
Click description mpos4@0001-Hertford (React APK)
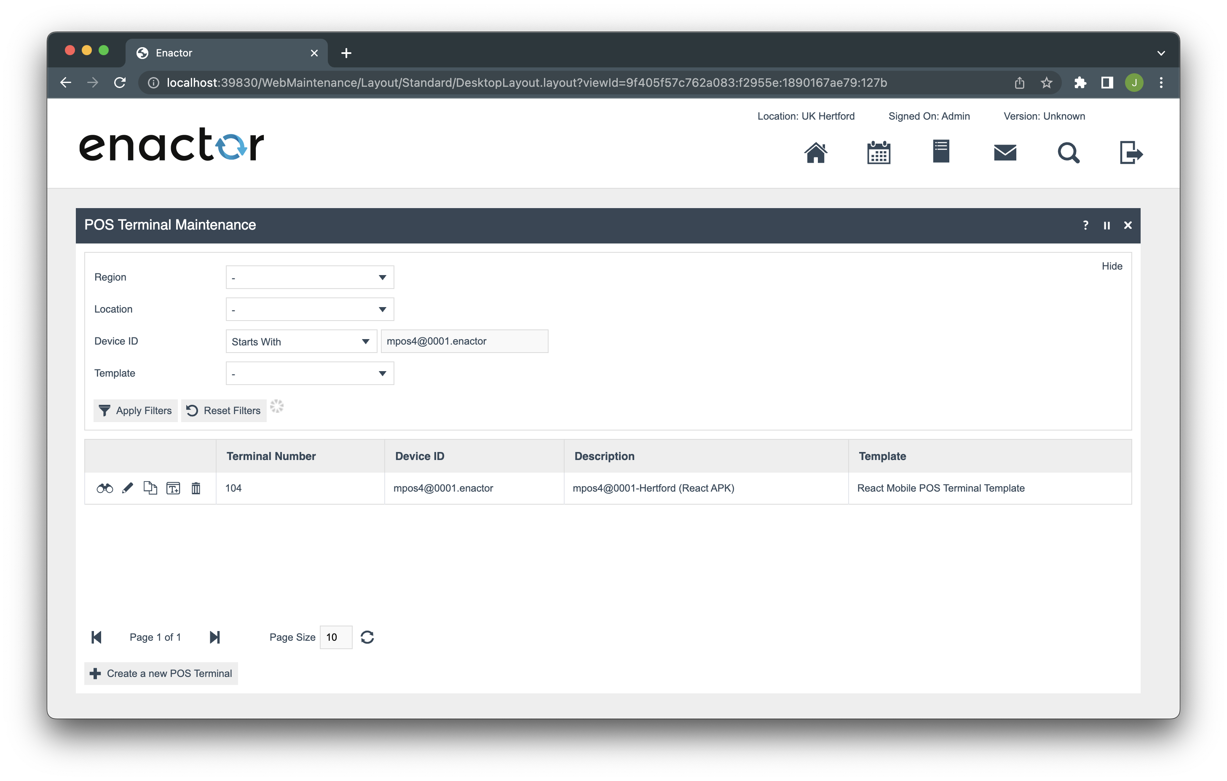click(x=653, y=488)
